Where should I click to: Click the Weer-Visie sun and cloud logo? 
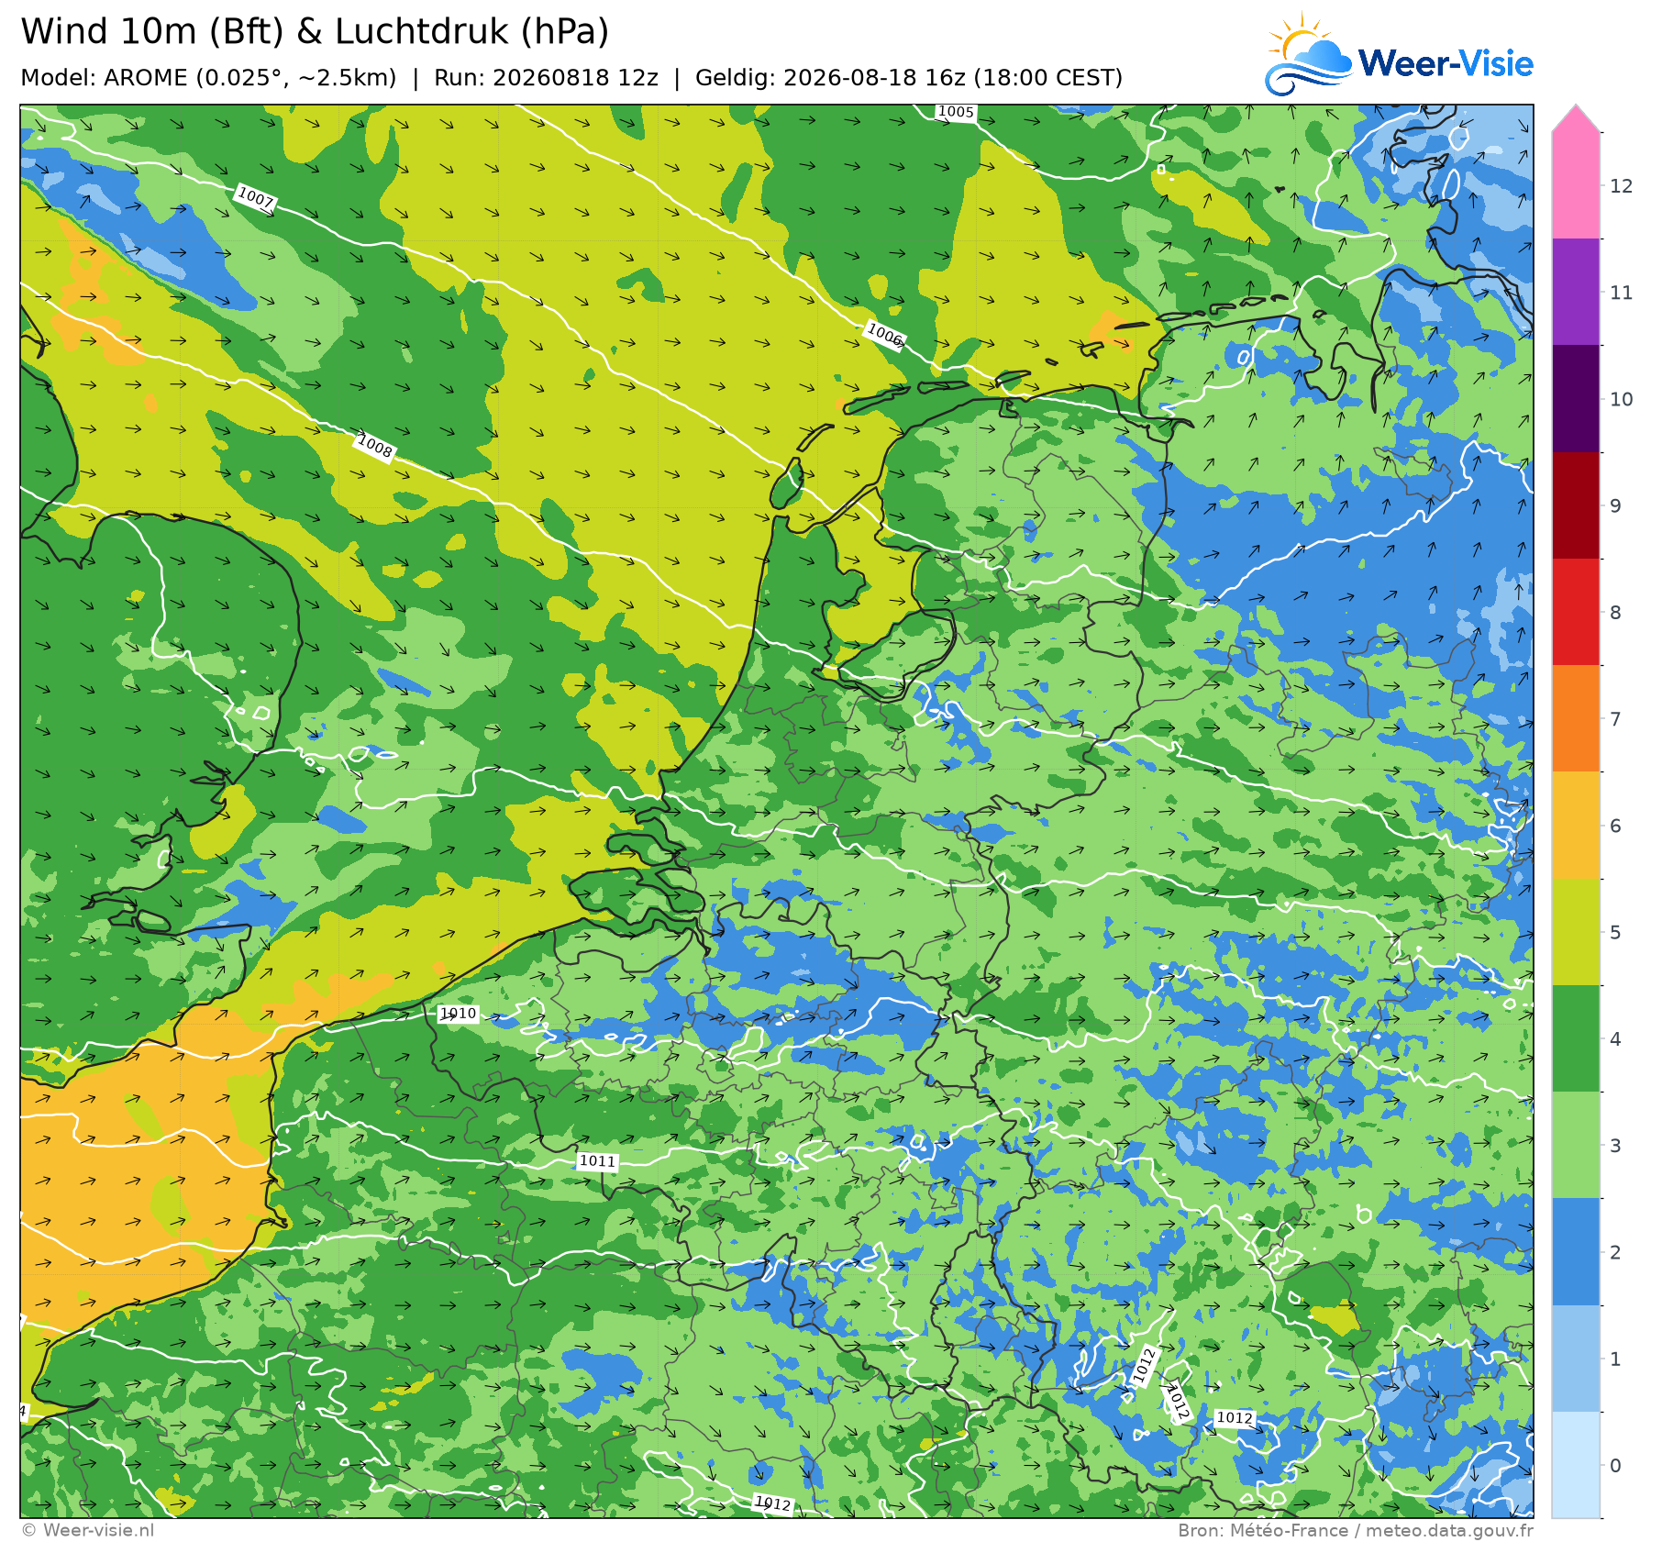pyautogui.click(x=1307, y=55)
